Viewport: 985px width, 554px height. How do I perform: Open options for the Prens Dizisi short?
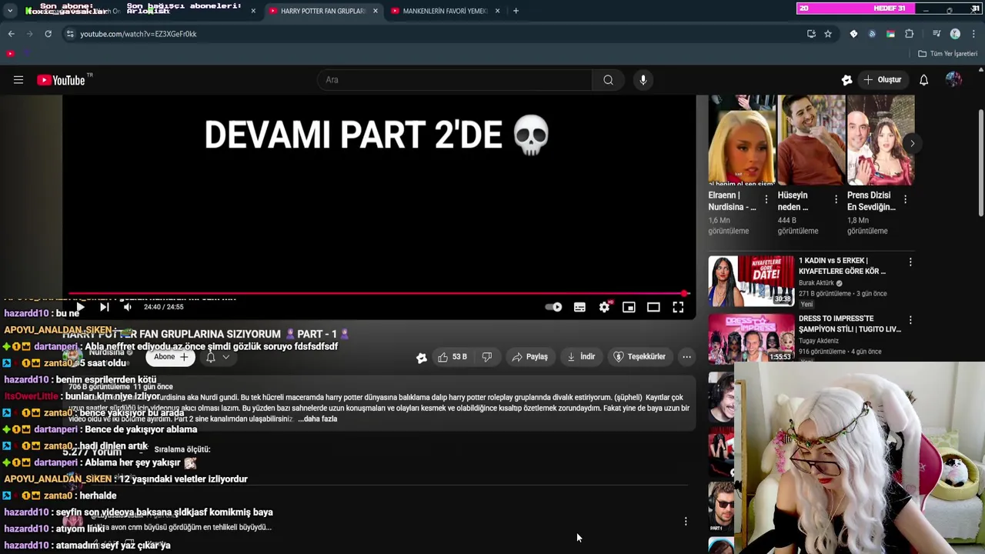pyautogui.click(x=905, y=199)
